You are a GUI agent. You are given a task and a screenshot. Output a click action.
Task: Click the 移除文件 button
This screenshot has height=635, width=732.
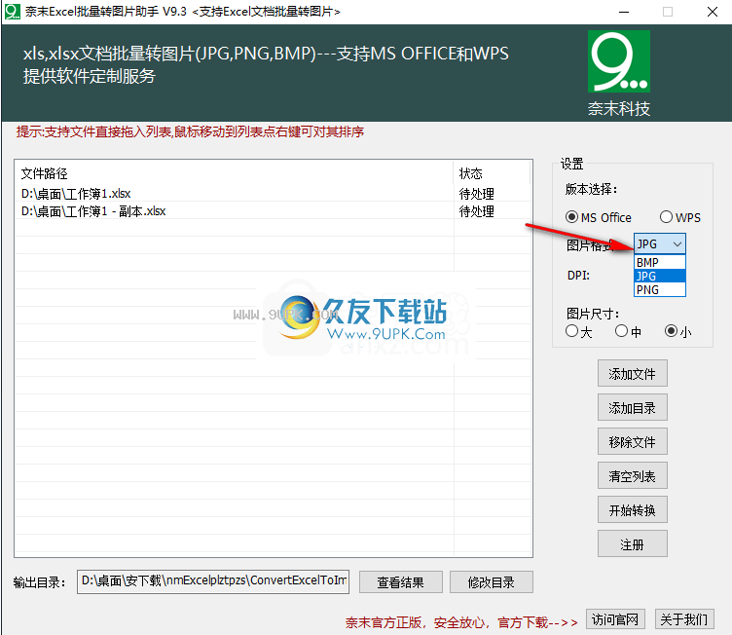[632, 441]
